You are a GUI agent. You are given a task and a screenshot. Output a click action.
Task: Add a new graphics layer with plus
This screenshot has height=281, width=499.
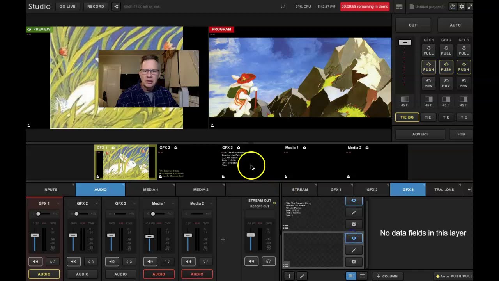[289, 276]
